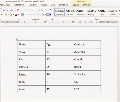
Task: Click the 'Australia' table cell
Action: [x=87, y=52]
